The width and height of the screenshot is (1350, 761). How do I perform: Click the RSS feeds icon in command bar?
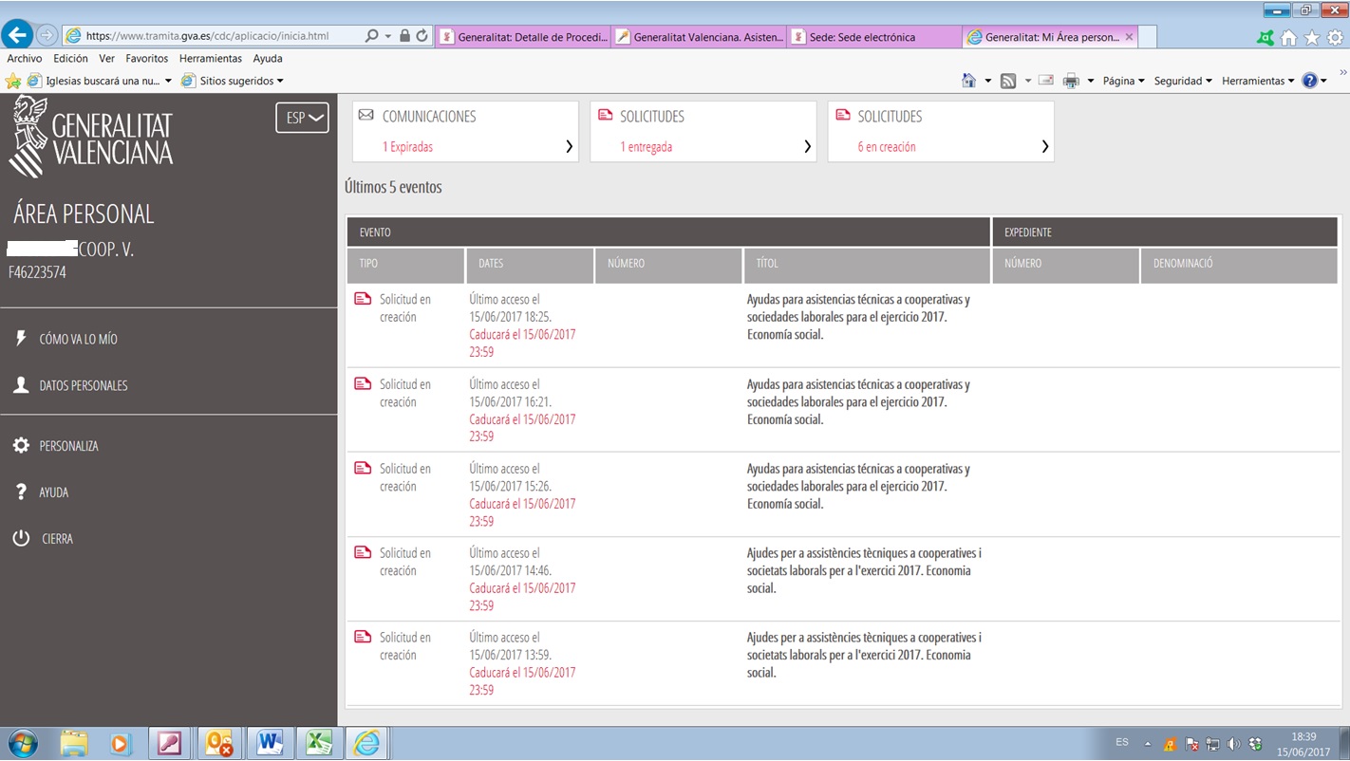tap(1008, 81)
